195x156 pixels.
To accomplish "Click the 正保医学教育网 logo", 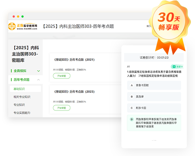I will pos(23,26).
